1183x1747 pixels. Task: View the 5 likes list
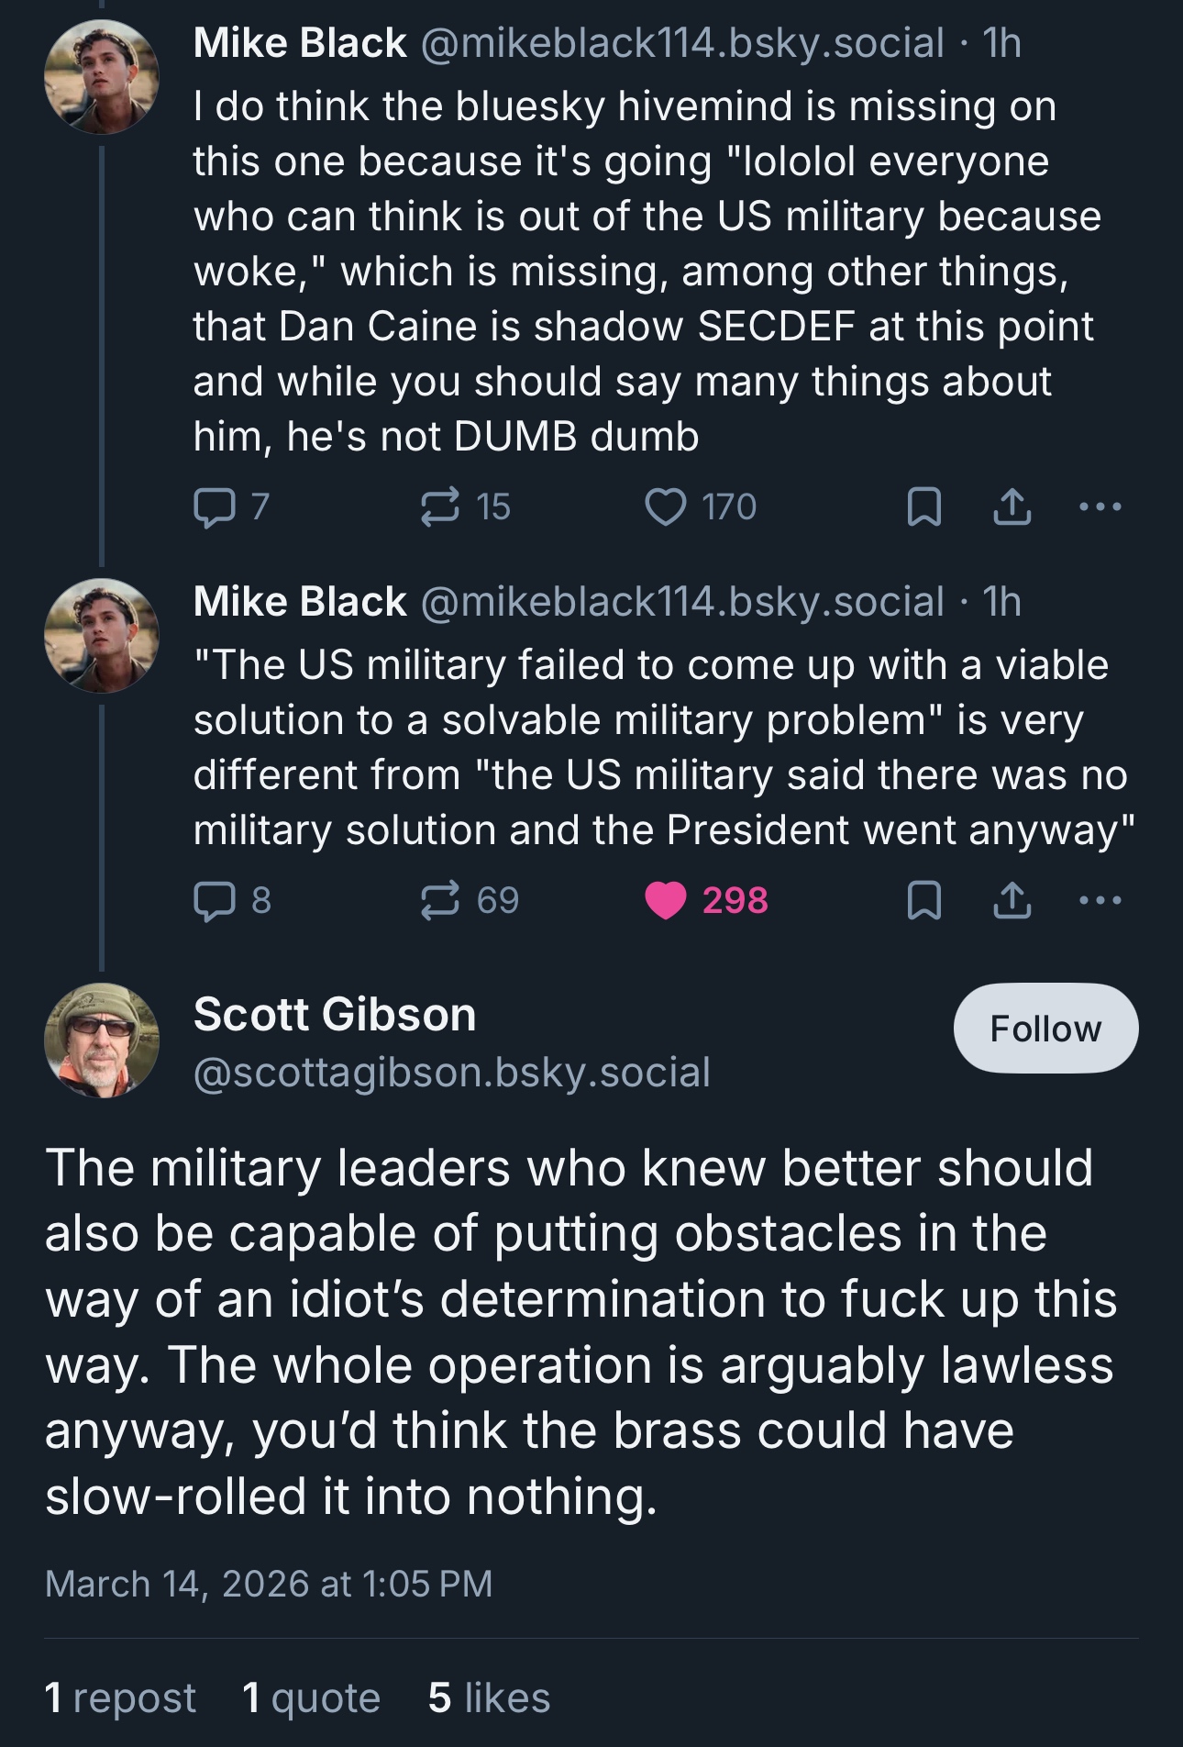(489, 1697)
